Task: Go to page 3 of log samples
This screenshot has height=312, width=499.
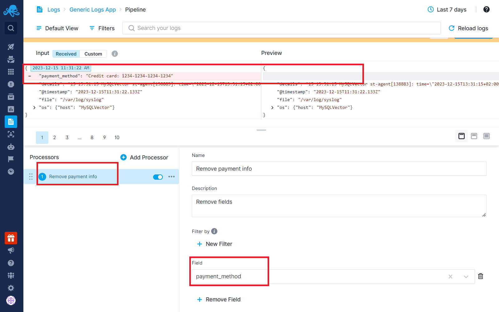Action: 67,138
